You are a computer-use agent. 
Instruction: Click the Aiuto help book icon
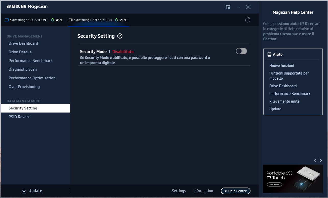click(x=269, y=54)
